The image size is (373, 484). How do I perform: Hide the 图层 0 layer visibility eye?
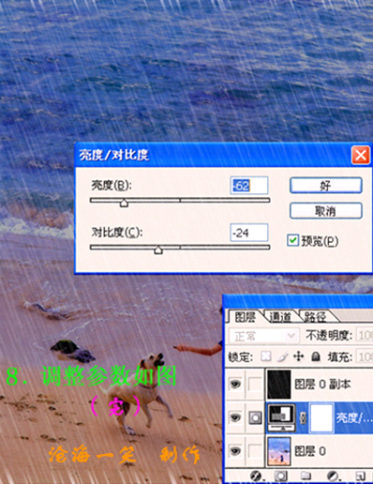tap(235, 451)
